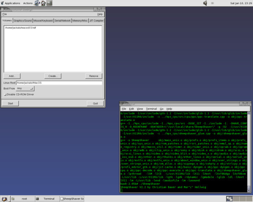Open File menu in Terminal window
The width and height of the screenshot is (253, 202).
pyautogui.click(x=124, y=109)
